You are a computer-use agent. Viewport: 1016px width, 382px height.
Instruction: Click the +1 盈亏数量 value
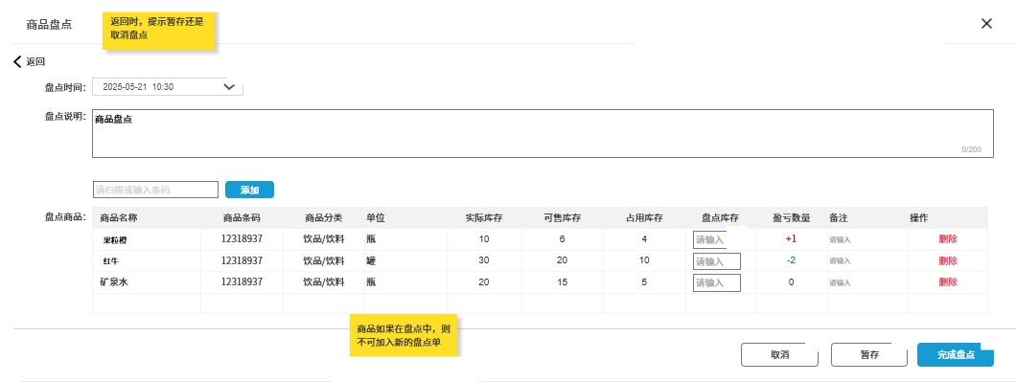click(791, 239)
